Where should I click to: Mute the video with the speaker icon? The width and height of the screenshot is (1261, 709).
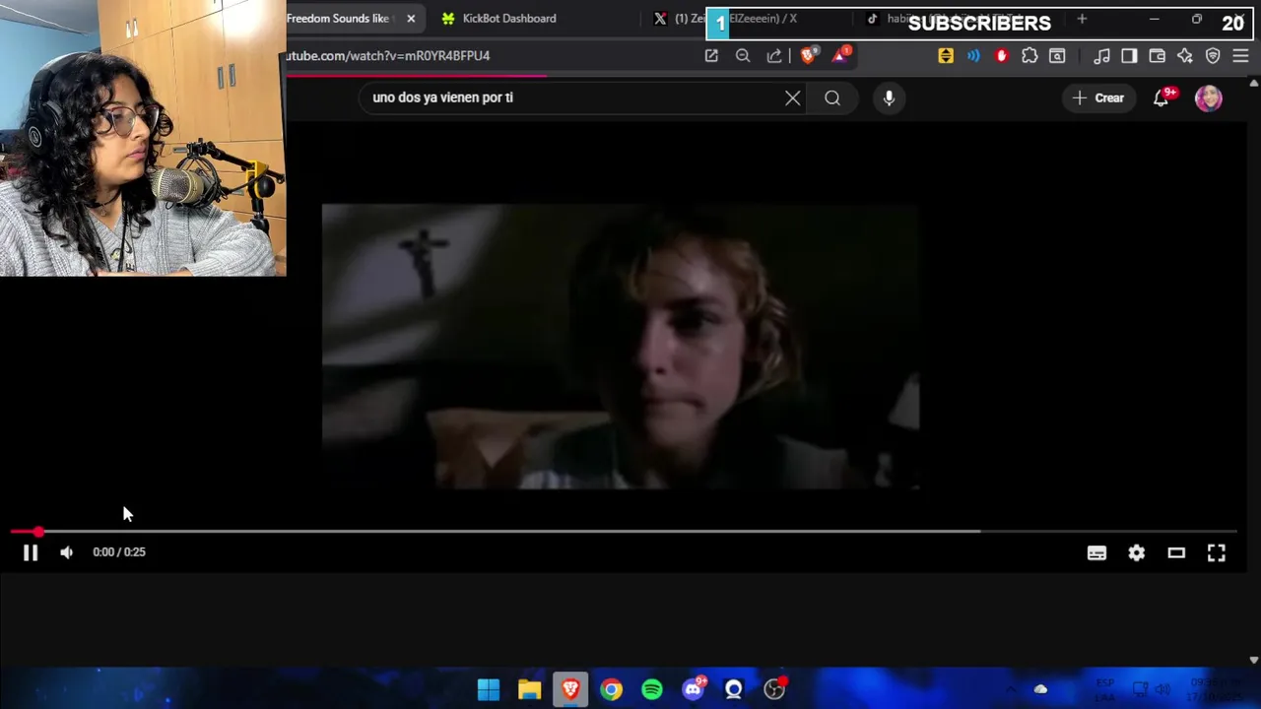[66, 553]
